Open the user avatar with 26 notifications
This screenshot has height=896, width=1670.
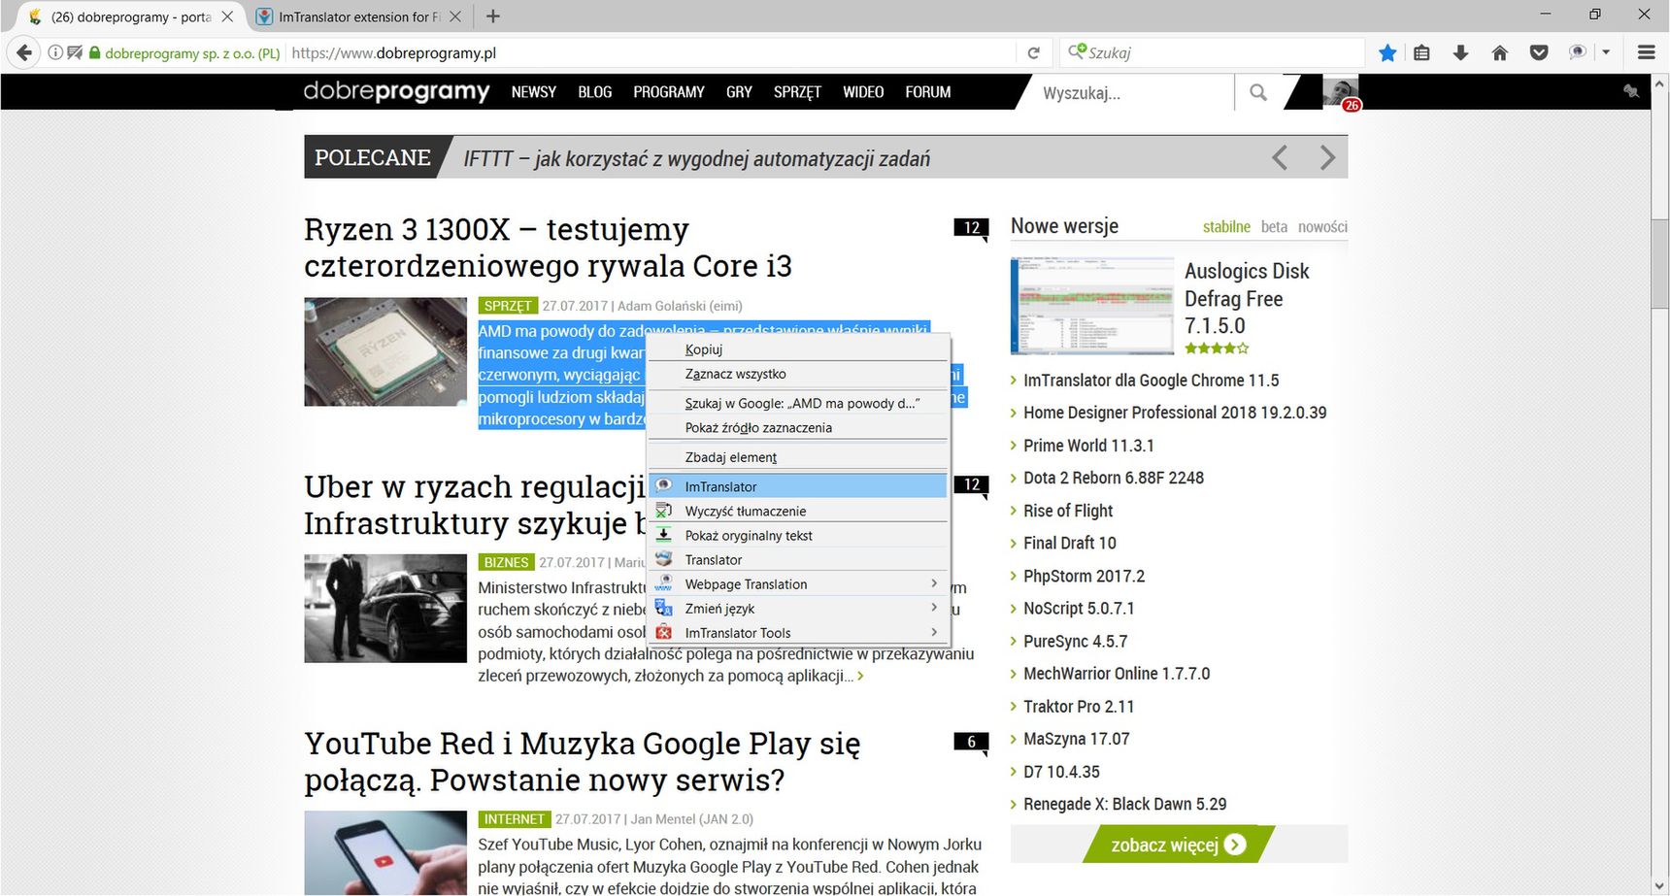[1341, 93]
